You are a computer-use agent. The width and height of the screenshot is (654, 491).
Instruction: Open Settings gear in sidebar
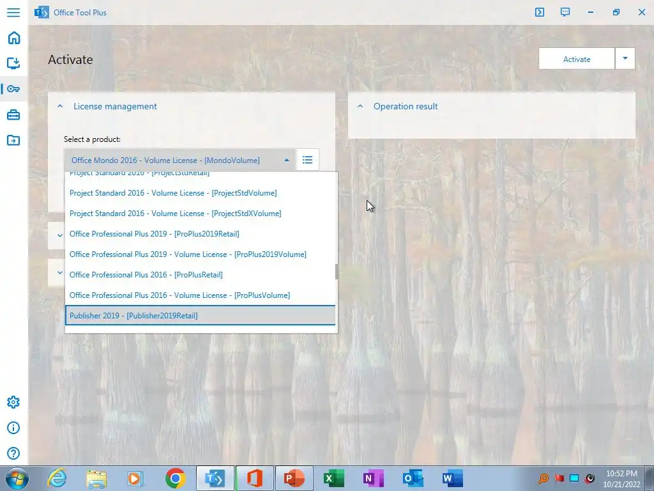coord(13,402)
